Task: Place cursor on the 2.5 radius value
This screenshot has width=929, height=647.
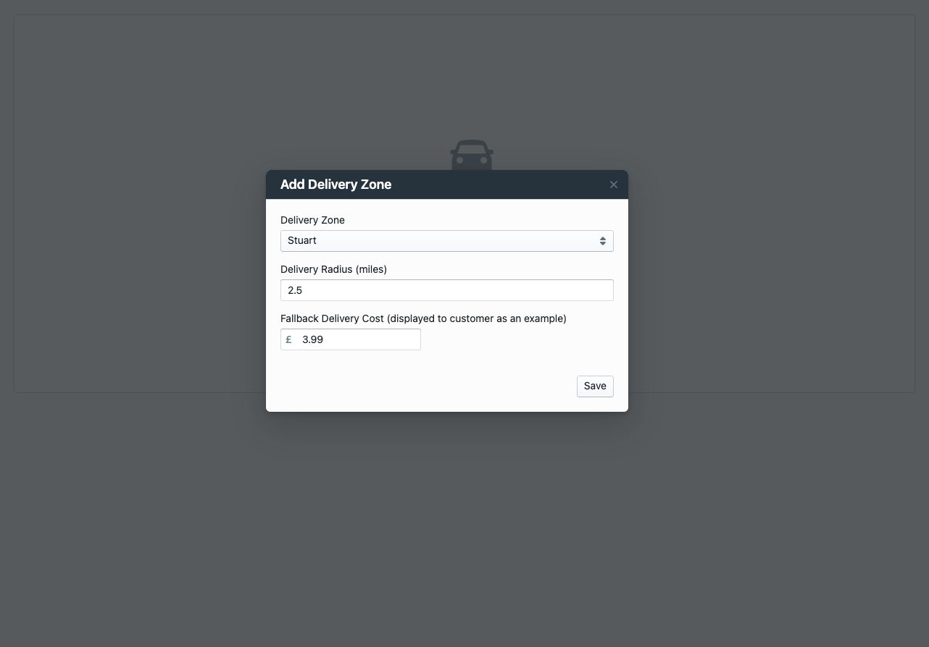Action: click(295, 290)
